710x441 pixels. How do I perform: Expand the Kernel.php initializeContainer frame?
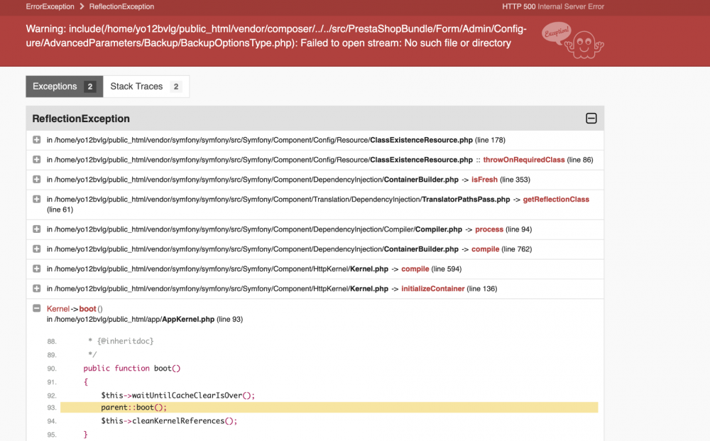click(x=36, y=288)
